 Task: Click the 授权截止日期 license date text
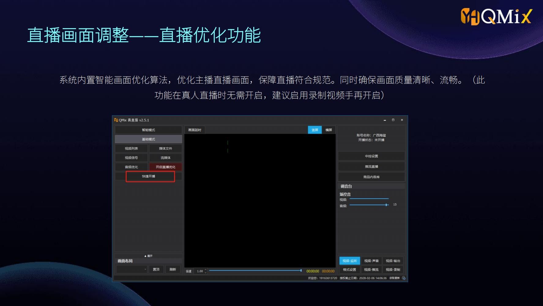pos(363,278)
